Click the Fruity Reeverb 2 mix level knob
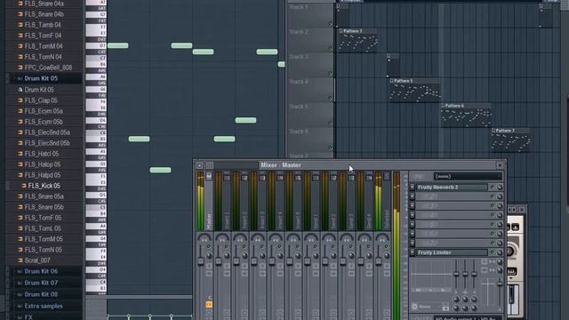The height and width of the screenshot is (320, 569). pos(500,188)
